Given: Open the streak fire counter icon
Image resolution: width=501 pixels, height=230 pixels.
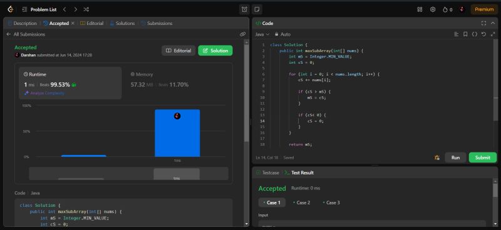Looking at the screenshot, I should [x=447, y=9].
